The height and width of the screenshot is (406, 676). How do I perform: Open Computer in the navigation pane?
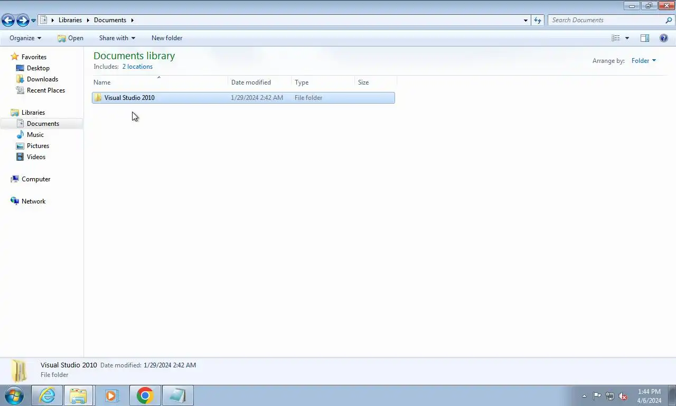36,179
